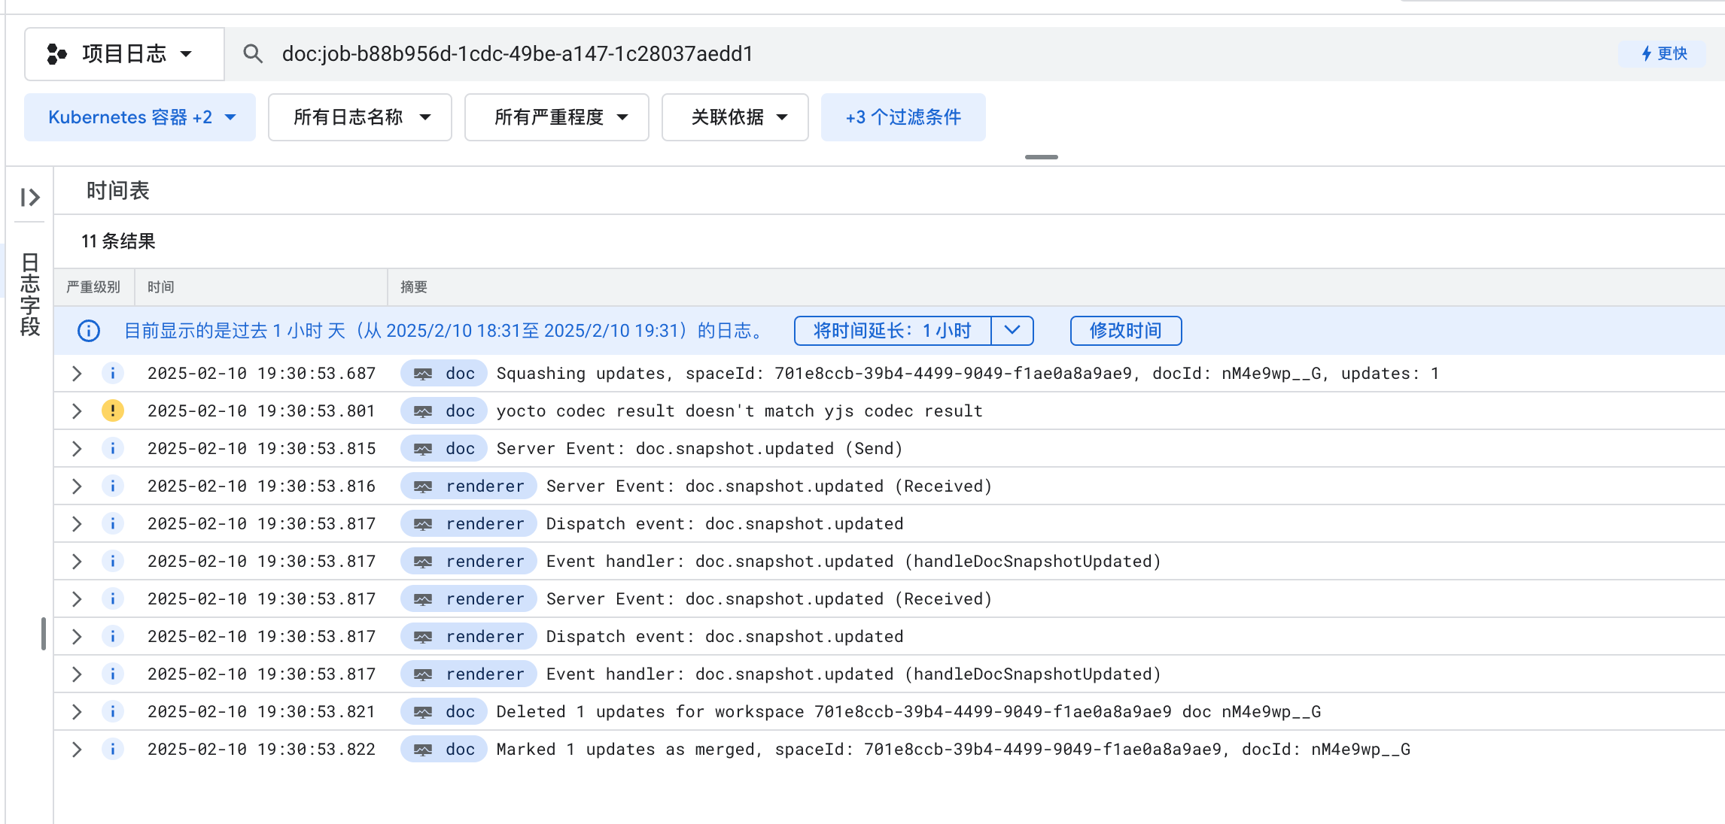
Task: Click the project logs hexagon icon
Action: 56,53
